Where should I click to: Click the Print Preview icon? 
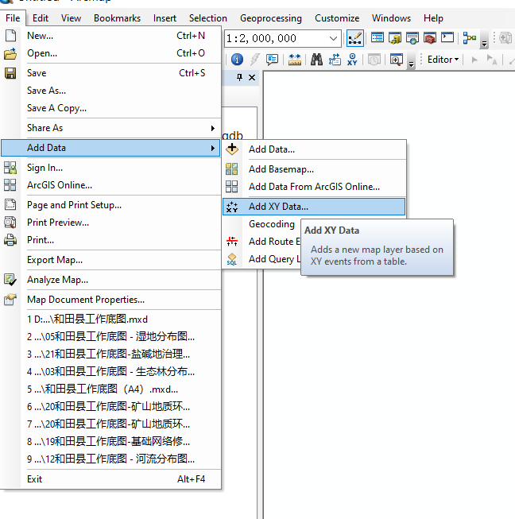[10, 223]
